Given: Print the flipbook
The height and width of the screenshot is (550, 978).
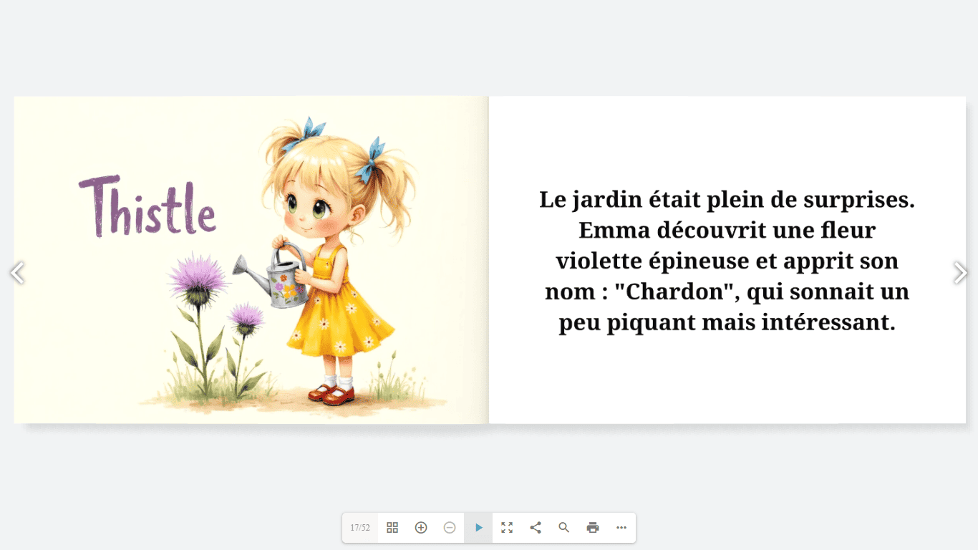Looking at the screenshot, I should (593, 528).
